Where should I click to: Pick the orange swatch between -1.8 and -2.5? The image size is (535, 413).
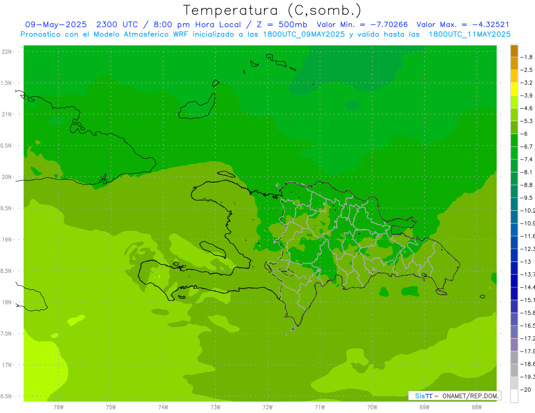click(514, 64)
